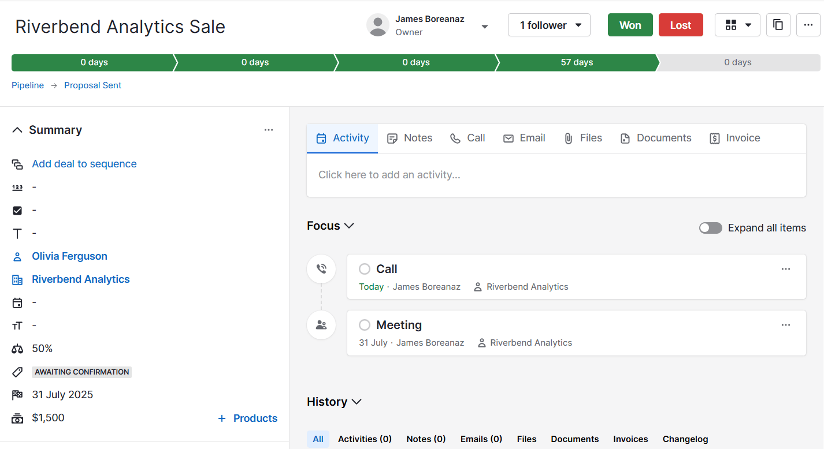Mark the deal as Lost
This screenshot has height=449, width=824.
(x=681, y=25)
